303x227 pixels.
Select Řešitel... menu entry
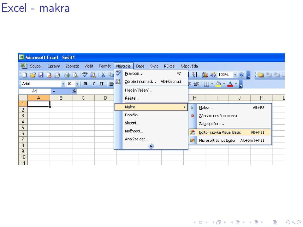[151, 98]
